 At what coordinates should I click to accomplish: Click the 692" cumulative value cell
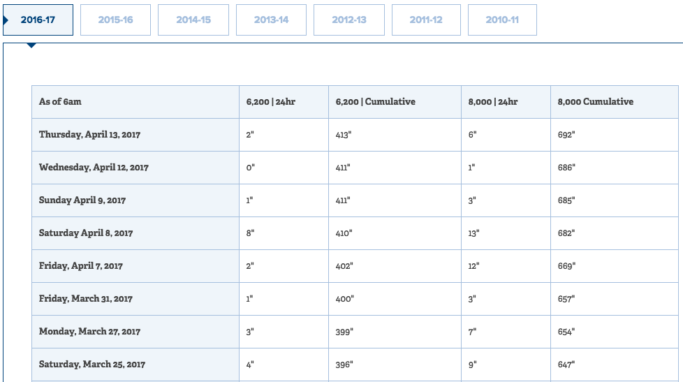(614, 135)
